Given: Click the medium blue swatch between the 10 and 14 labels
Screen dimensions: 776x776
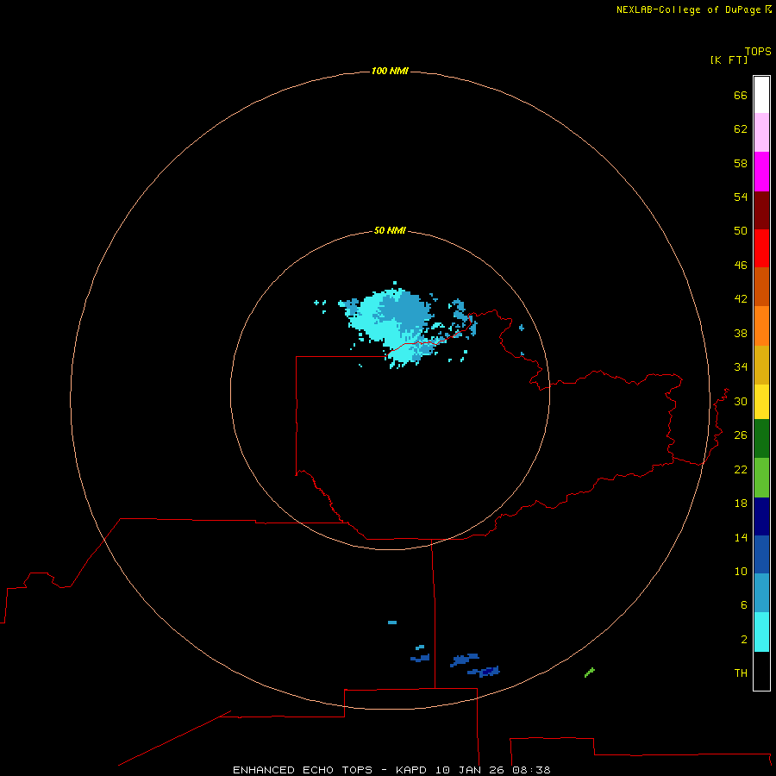Looking at the screenshot, I should click(761, 554).
